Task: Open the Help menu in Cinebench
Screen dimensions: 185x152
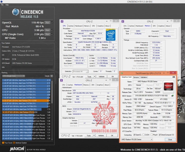Action: pos(7,5)
